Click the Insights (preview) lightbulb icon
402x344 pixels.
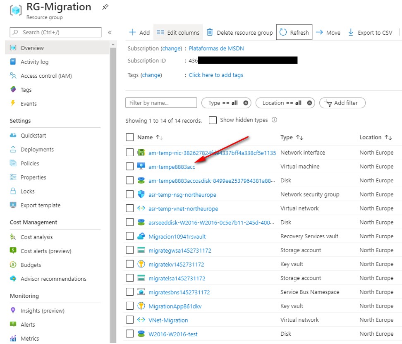[x=13, y=310]
